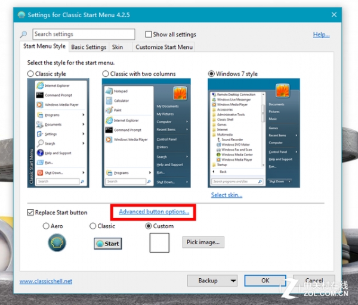Image resolution: width=358 pixels, height=305 pixels.
Task: Open the Advanced button options link
Action: point(154,212)
